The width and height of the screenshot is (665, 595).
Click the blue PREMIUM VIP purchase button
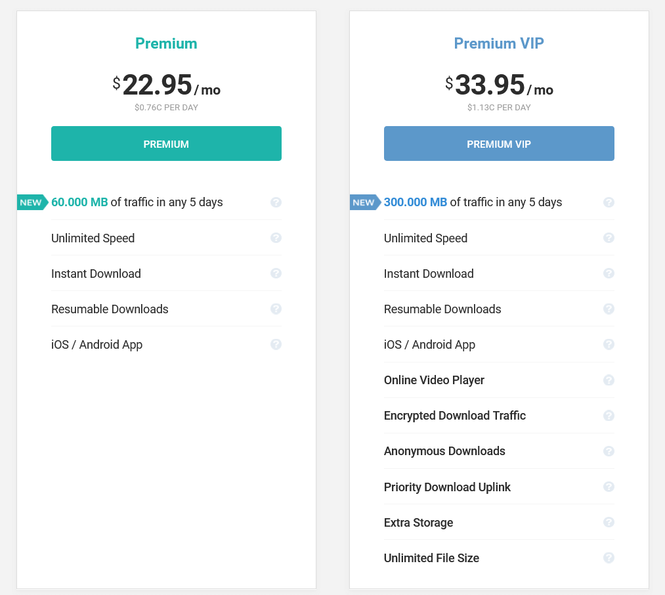[499, 144]
